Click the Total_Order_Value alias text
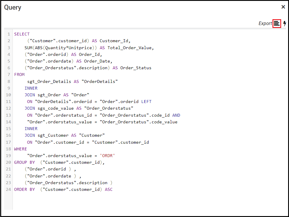The image size is (289, 217). click(130, 47)
